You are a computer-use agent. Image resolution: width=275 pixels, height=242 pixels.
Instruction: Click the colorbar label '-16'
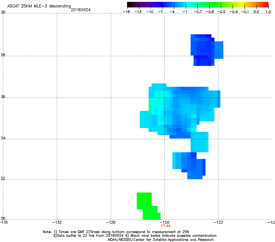126,12
